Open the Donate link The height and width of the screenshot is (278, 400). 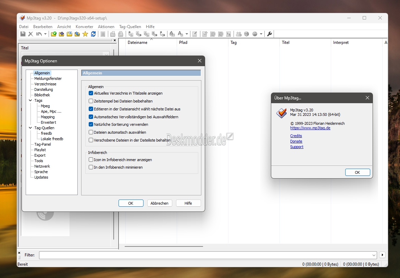(x=296, y=141)
